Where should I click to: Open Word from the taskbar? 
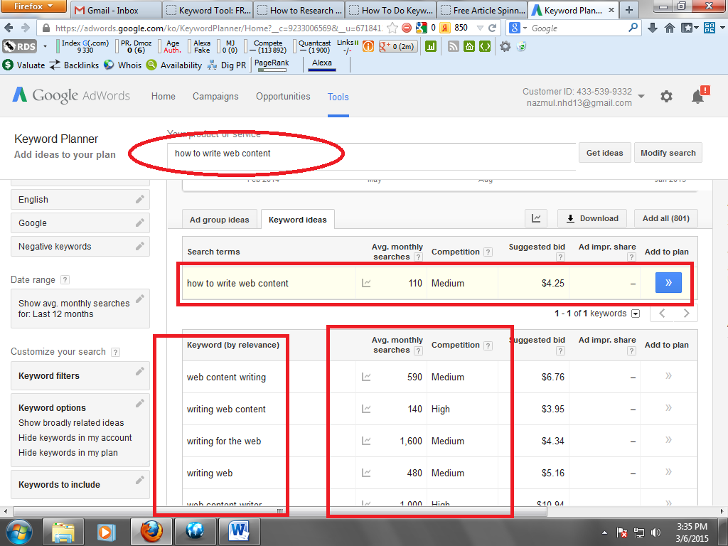click(239, 532)
